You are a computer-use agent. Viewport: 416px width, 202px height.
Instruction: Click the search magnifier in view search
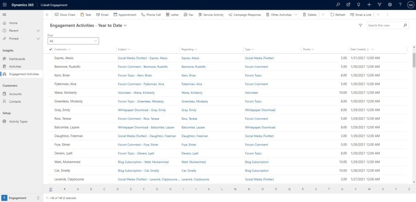(x=405, y=26)
